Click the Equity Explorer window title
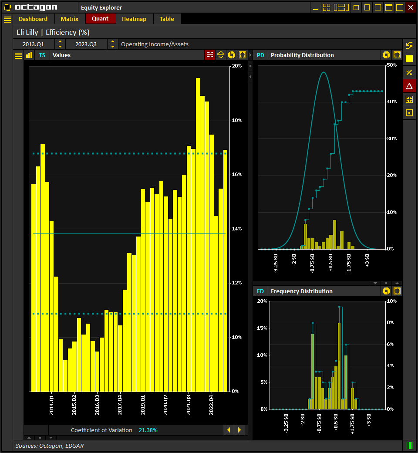Viewport: 418px width, 453px height. pyautogui.click(x=101, y=7)
